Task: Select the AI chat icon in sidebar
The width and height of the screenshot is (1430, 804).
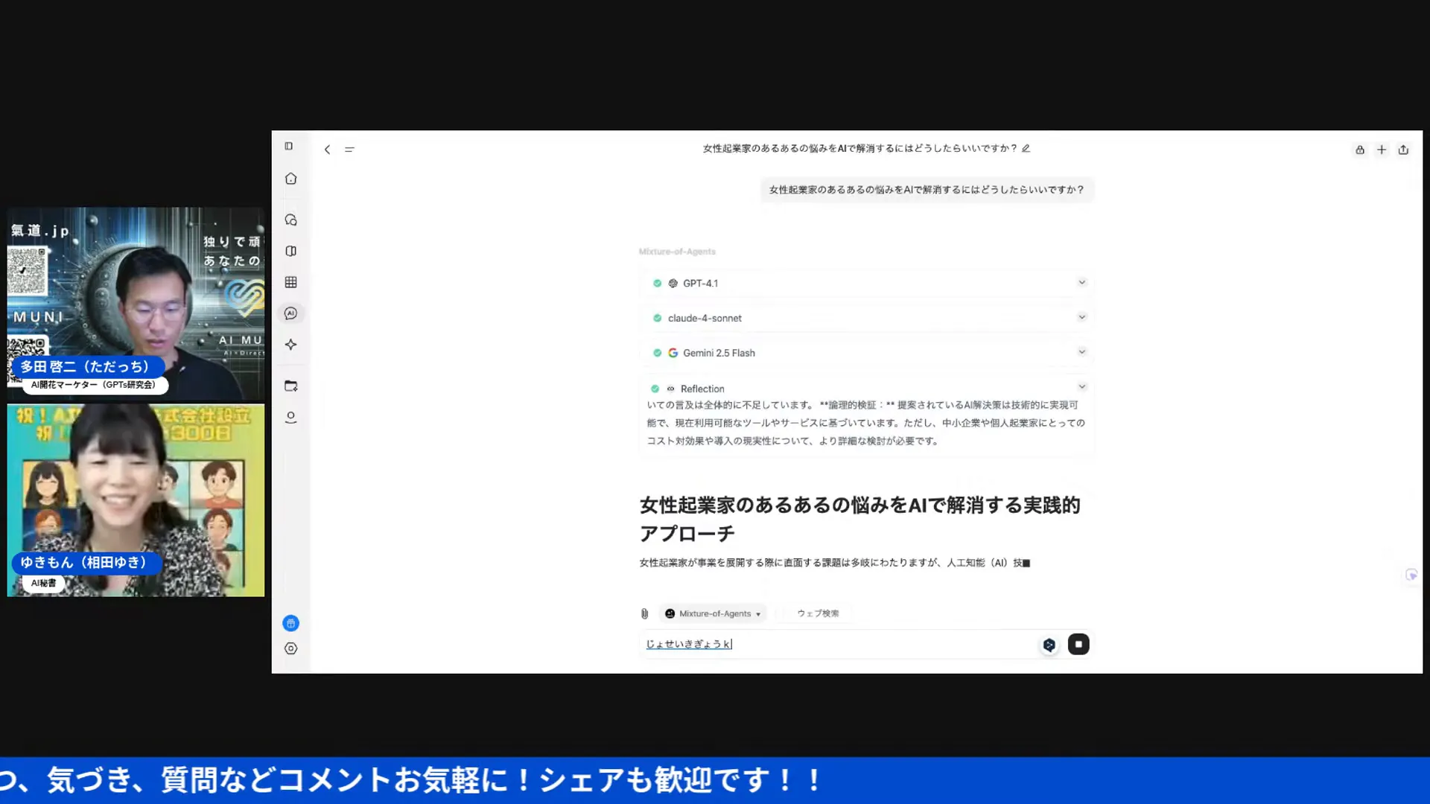Action: click(291, 313)
